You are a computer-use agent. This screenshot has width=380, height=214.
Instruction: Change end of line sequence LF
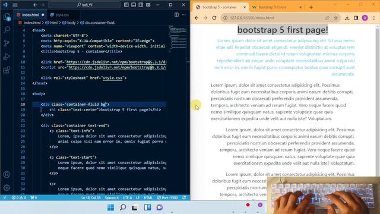pyautogui.click(x=138, y=198)
